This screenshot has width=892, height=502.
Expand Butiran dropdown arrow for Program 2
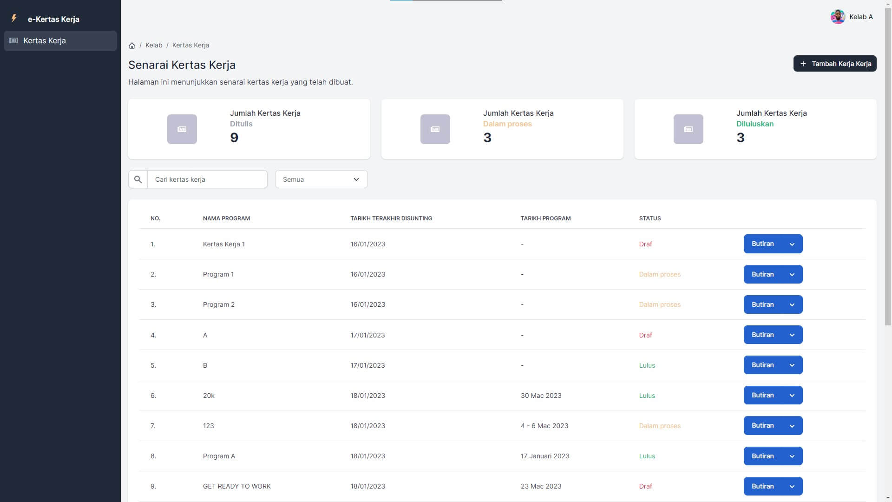tap(792, 305)
